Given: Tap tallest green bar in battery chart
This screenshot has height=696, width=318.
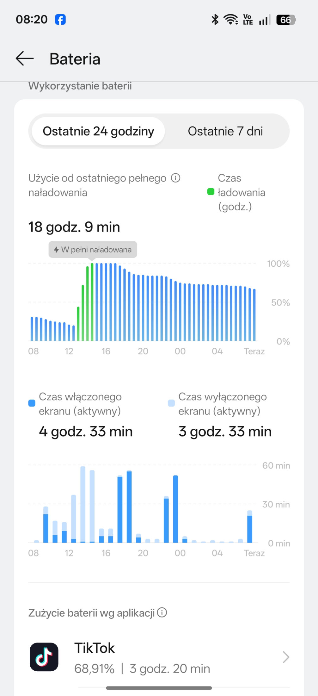Looking at the screenshot, I should point(92,302).
